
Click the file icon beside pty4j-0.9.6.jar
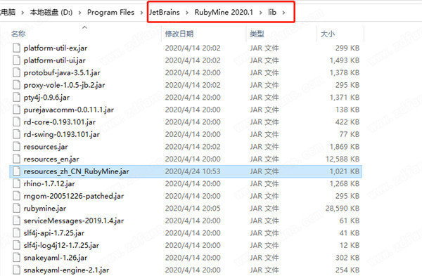(x=16, y=98)
